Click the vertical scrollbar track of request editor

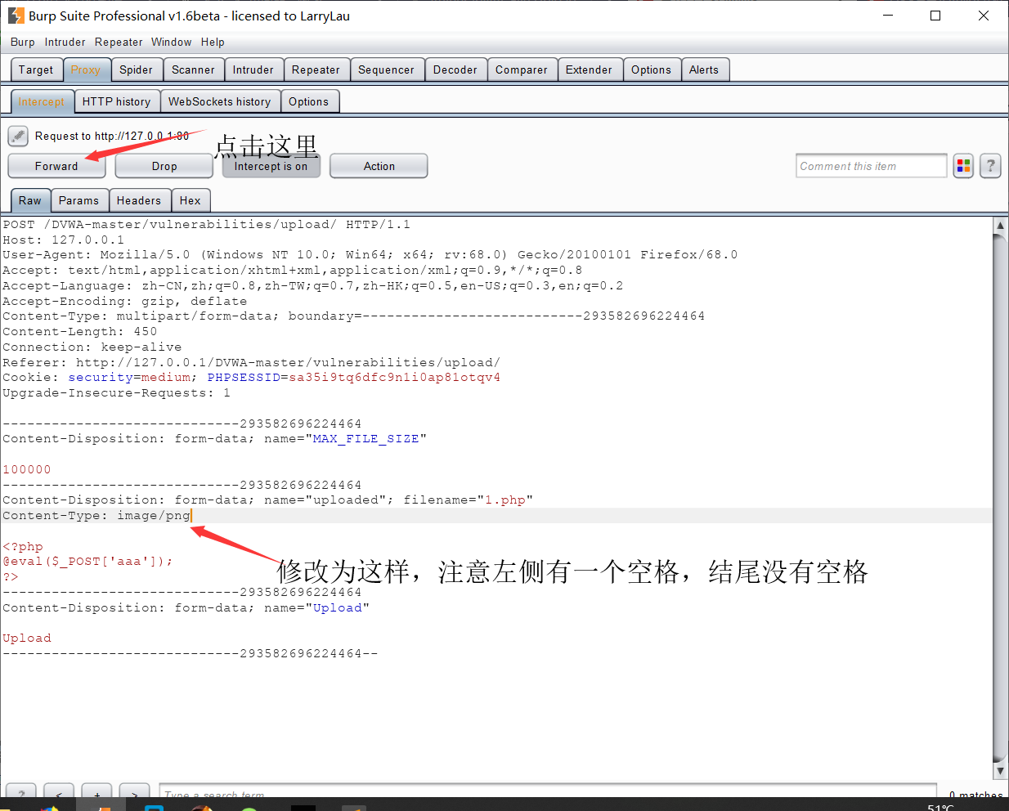[x=999, y=497]
